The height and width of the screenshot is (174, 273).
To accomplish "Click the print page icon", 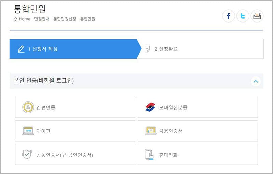I will (x=257, y=16).
